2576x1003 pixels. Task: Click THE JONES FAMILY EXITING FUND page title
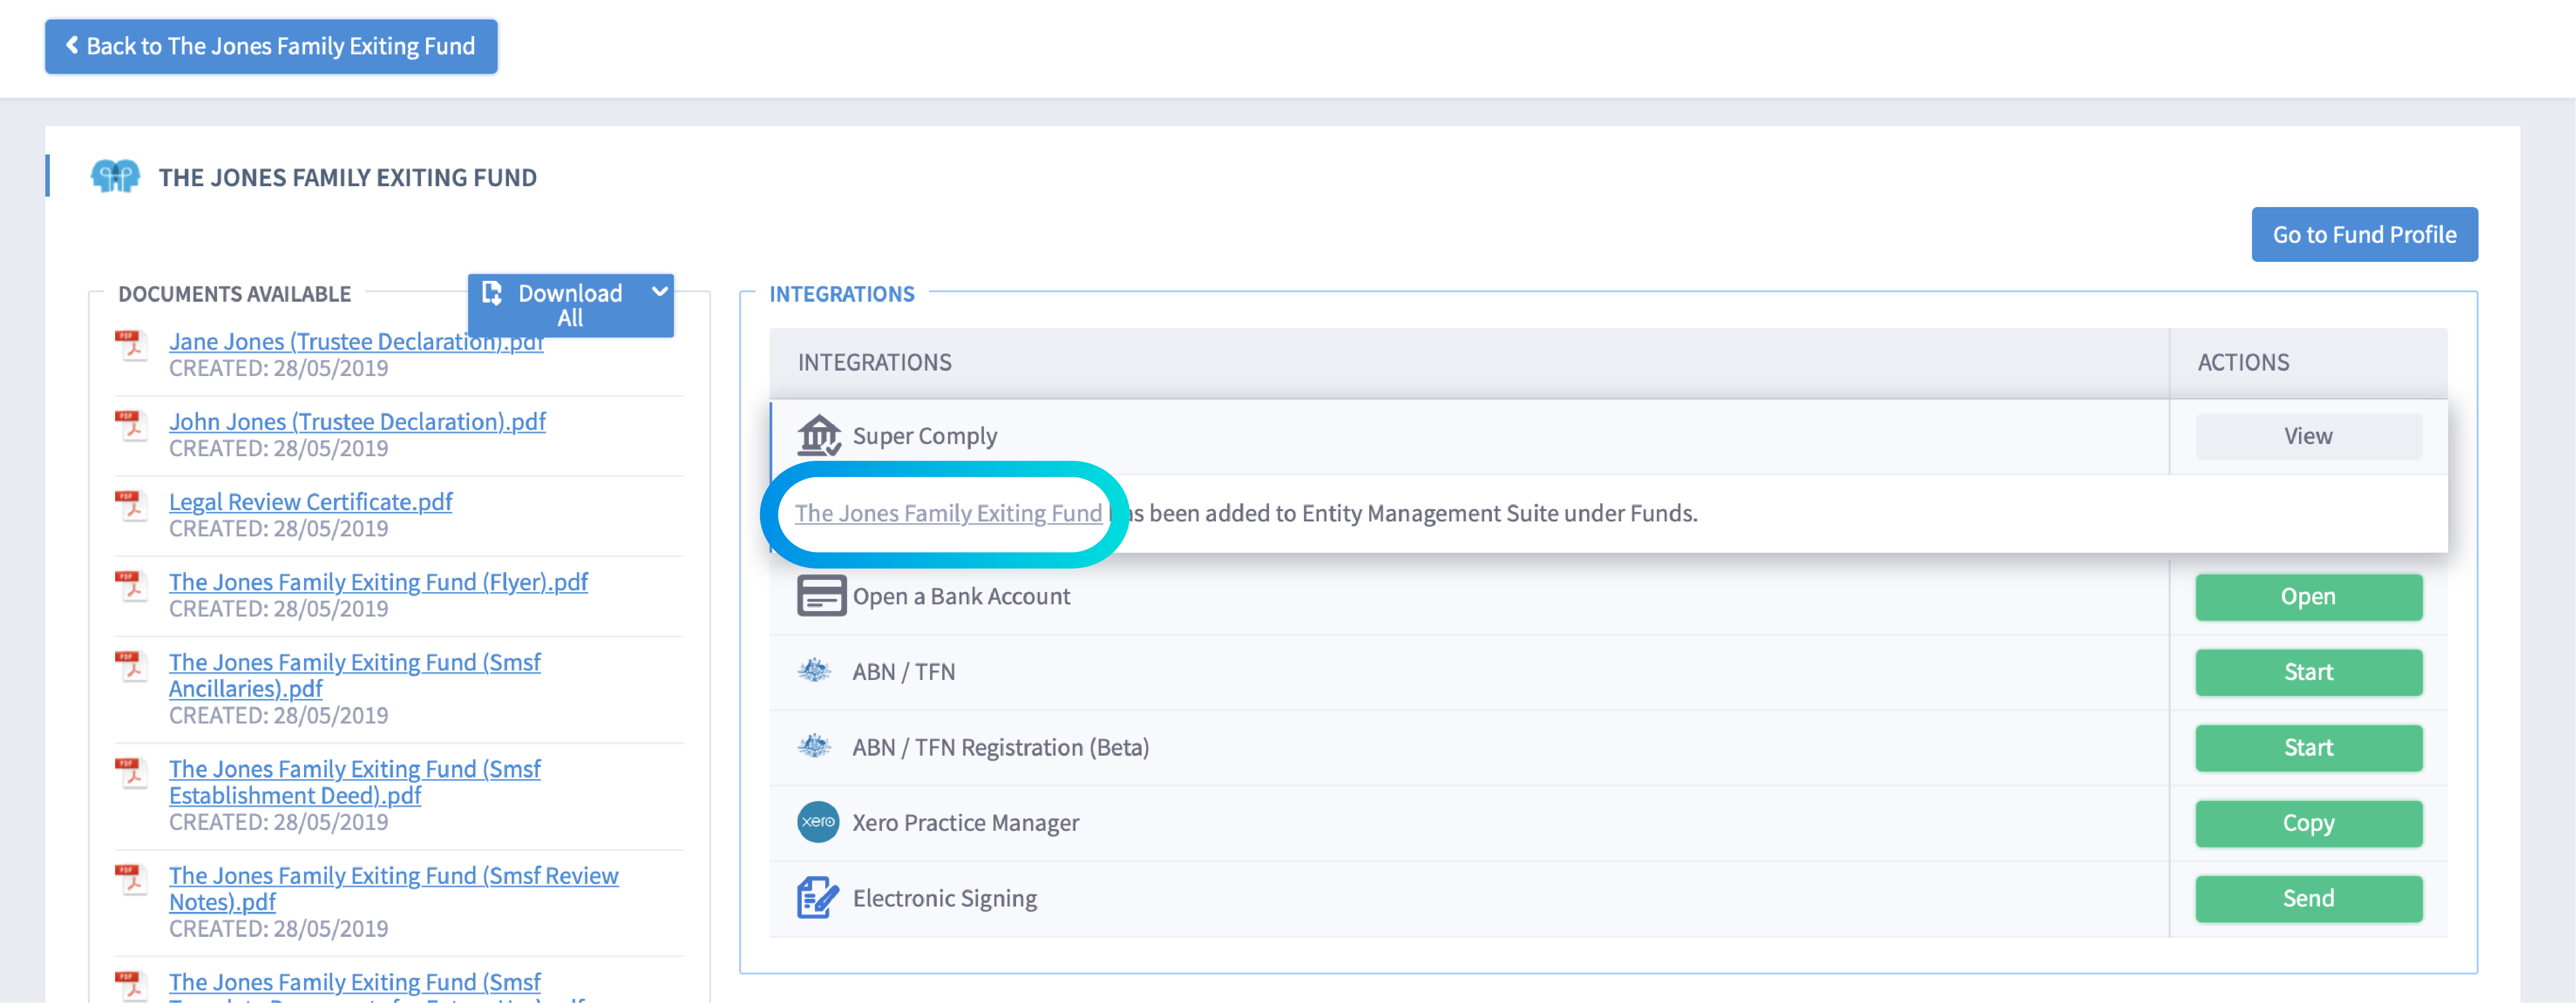pos(347,177)
